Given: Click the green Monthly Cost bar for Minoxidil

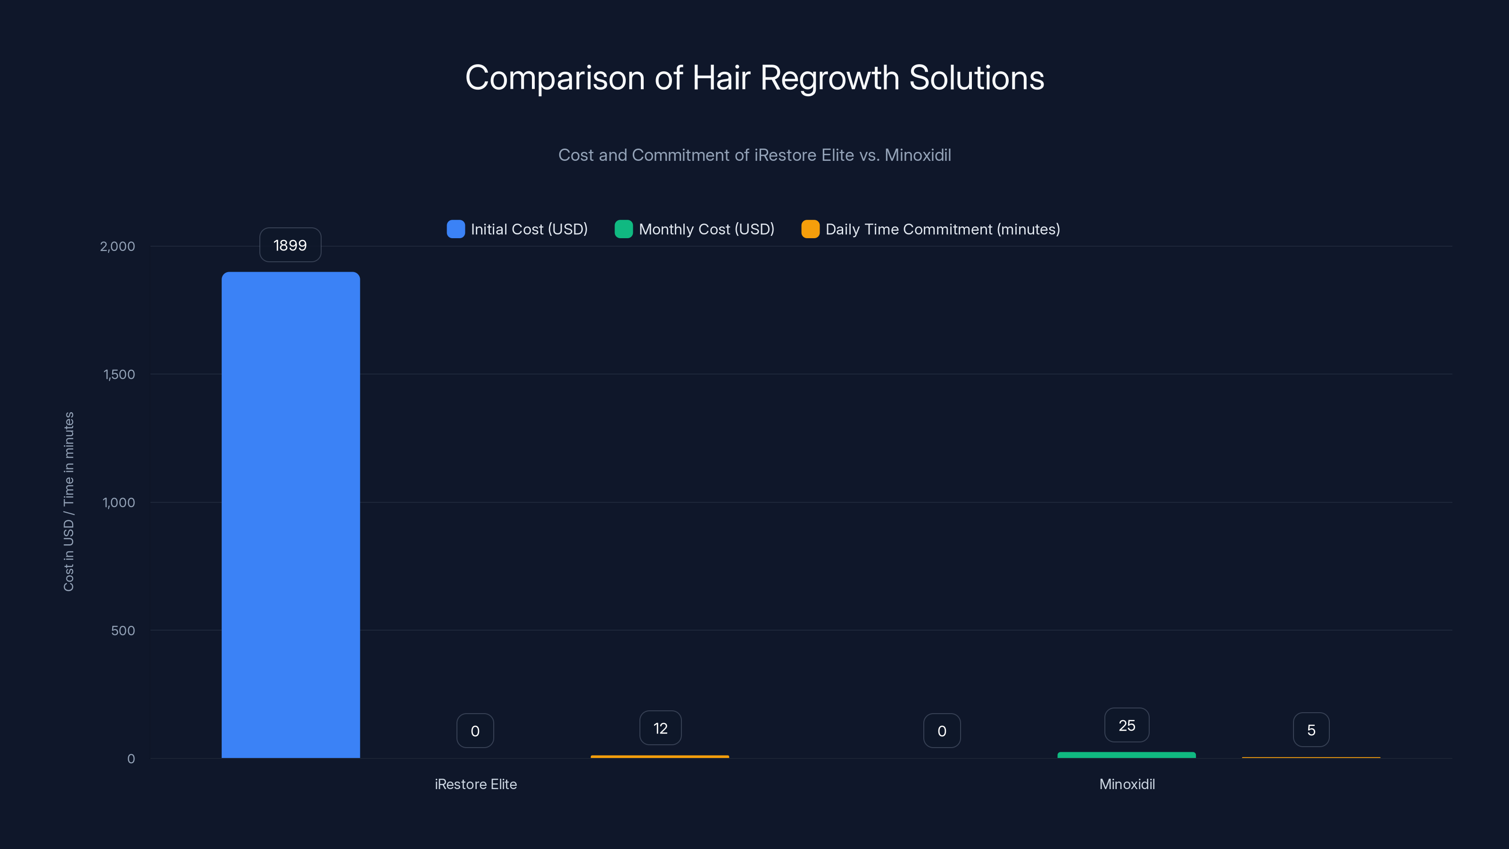Looking at the screenshot, I should click(1126, 755).
